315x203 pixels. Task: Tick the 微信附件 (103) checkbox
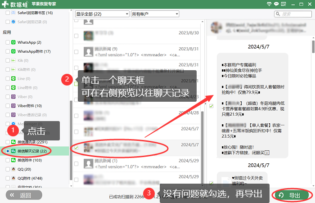pyautogui.click(x=8, y=160)
